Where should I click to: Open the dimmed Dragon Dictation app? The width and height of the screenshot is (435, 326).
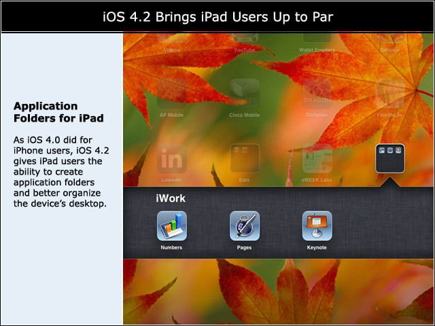pos(317,94)
